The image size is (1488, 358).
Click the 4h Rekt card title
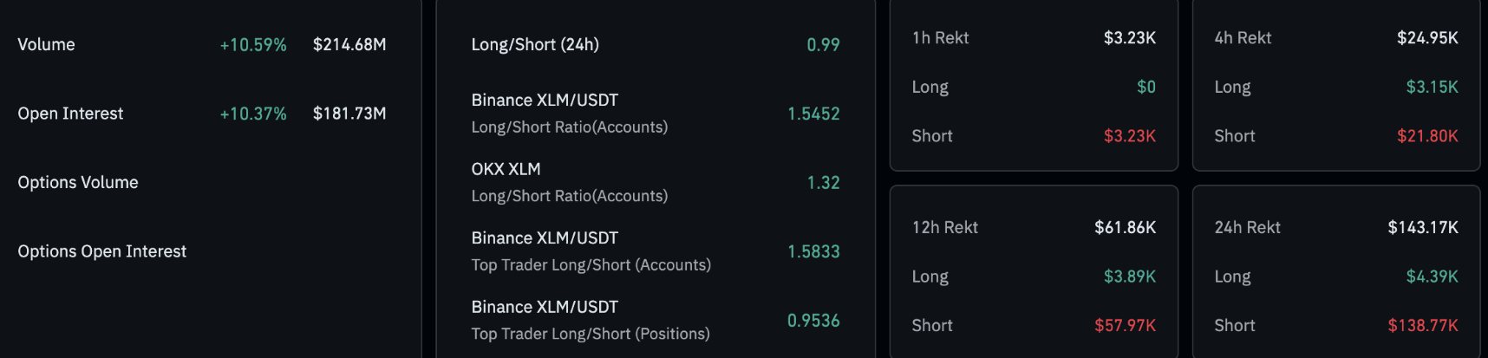click(x=1243, y=38)
